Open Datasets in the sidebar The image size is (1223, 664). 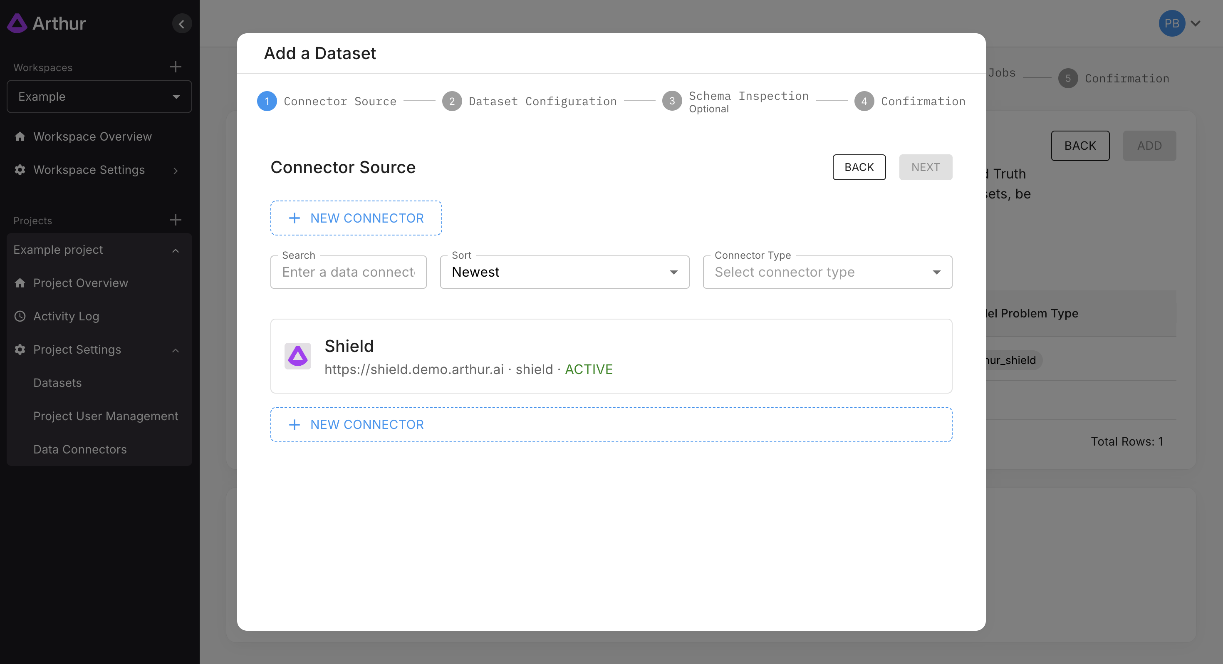[57, 383]
